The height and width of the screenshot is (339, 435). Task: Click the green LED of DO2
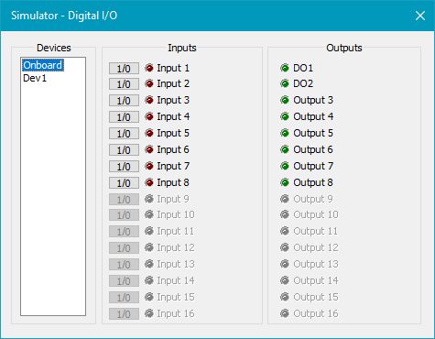285,83
